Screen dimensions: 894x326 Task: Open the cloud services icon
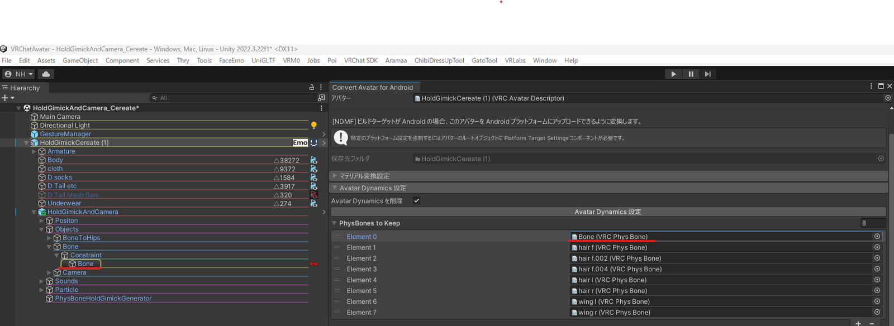pos(46,74)
